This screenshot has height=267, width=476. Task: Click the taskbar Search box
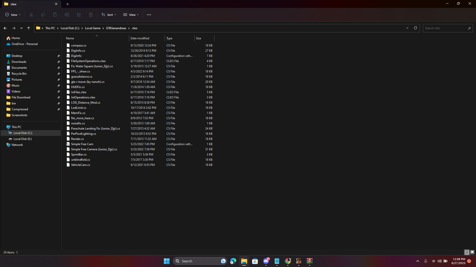tap(200, 261)
